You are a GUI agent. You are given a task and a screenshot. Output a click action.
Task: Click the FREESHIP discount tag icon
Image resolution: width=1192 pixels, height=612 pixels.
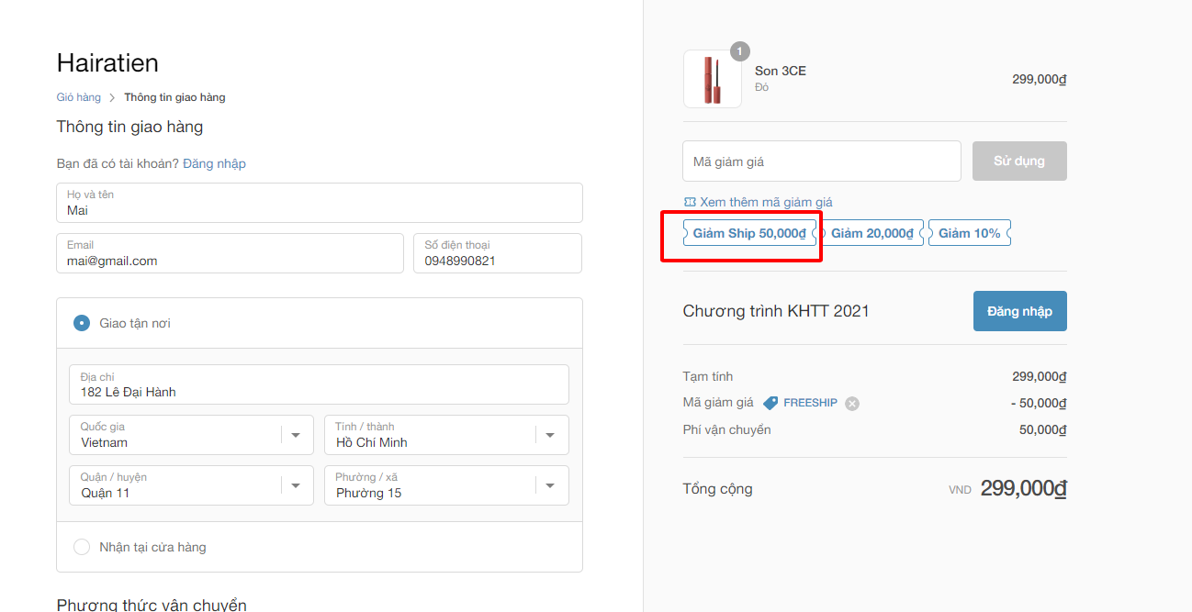click(770, 403)
